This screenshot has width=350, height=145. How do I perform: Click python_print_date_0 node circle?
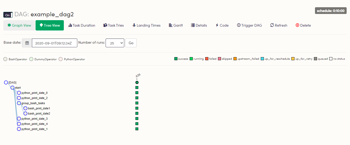[x=19, y=93]
